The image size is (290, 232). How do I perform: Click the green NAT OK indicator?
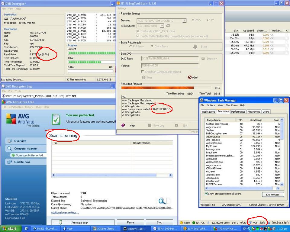point(194,223)
